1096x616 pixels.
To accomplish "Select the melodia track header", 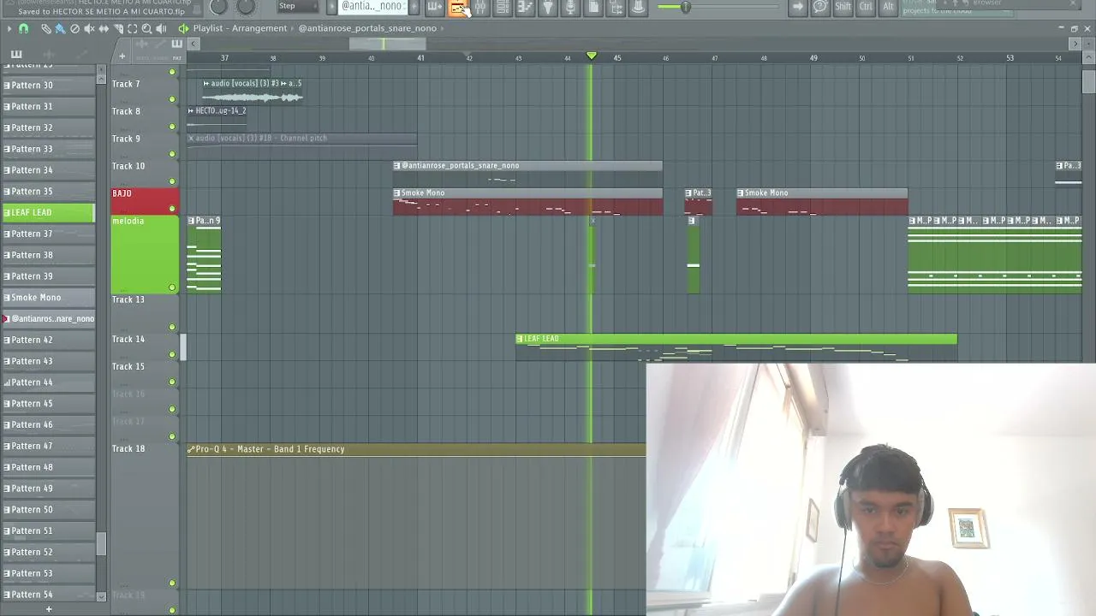I will click(x=146, y=255).
